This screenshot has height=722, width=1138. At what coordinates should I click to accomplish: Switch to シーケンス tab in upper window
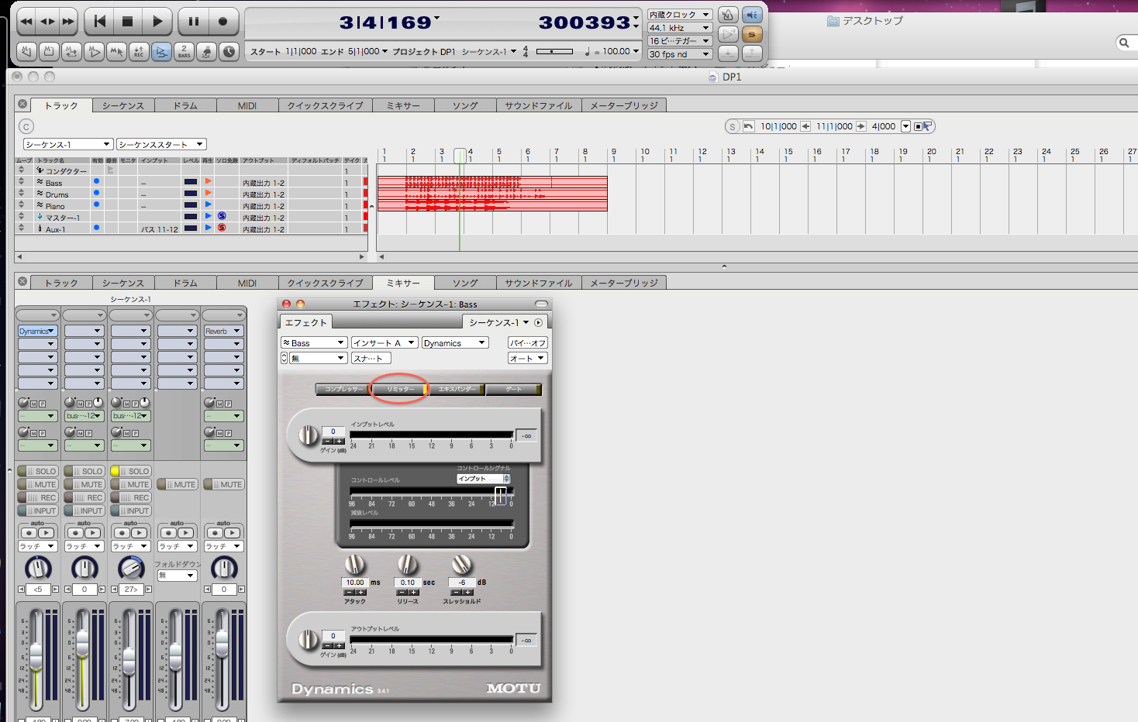pyautogui.click(x=123, y=105)
